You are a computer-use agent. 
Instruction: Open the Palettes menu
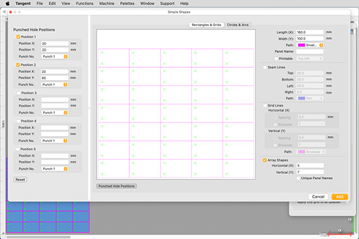[127, 3]
